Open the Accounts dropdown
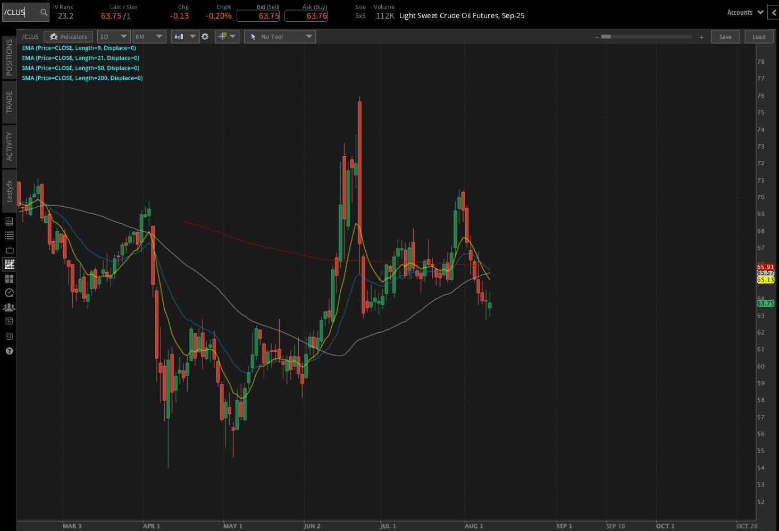This screenshot has width=779, height=531. pos(744,12)
